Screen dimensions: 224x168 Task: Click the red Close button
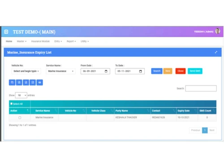[181, 71]
